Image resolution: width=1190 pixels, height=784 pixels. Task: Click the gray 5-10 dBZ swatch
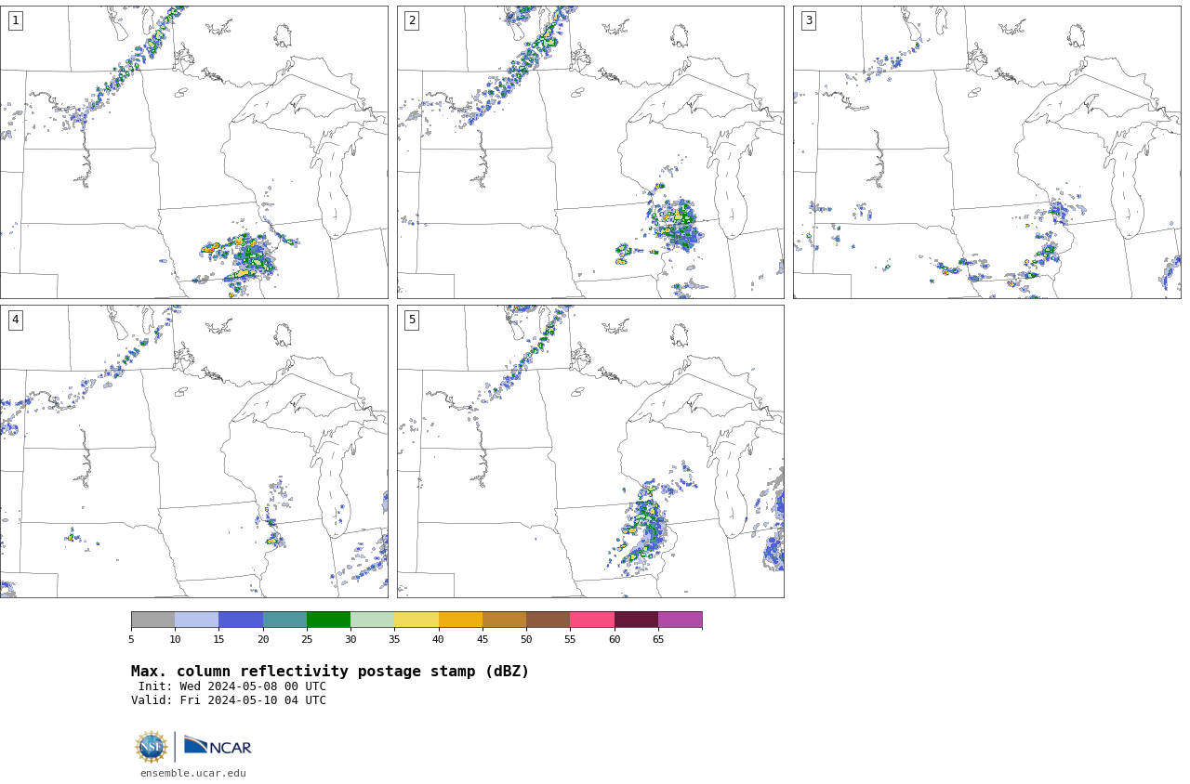coord(152,620)
